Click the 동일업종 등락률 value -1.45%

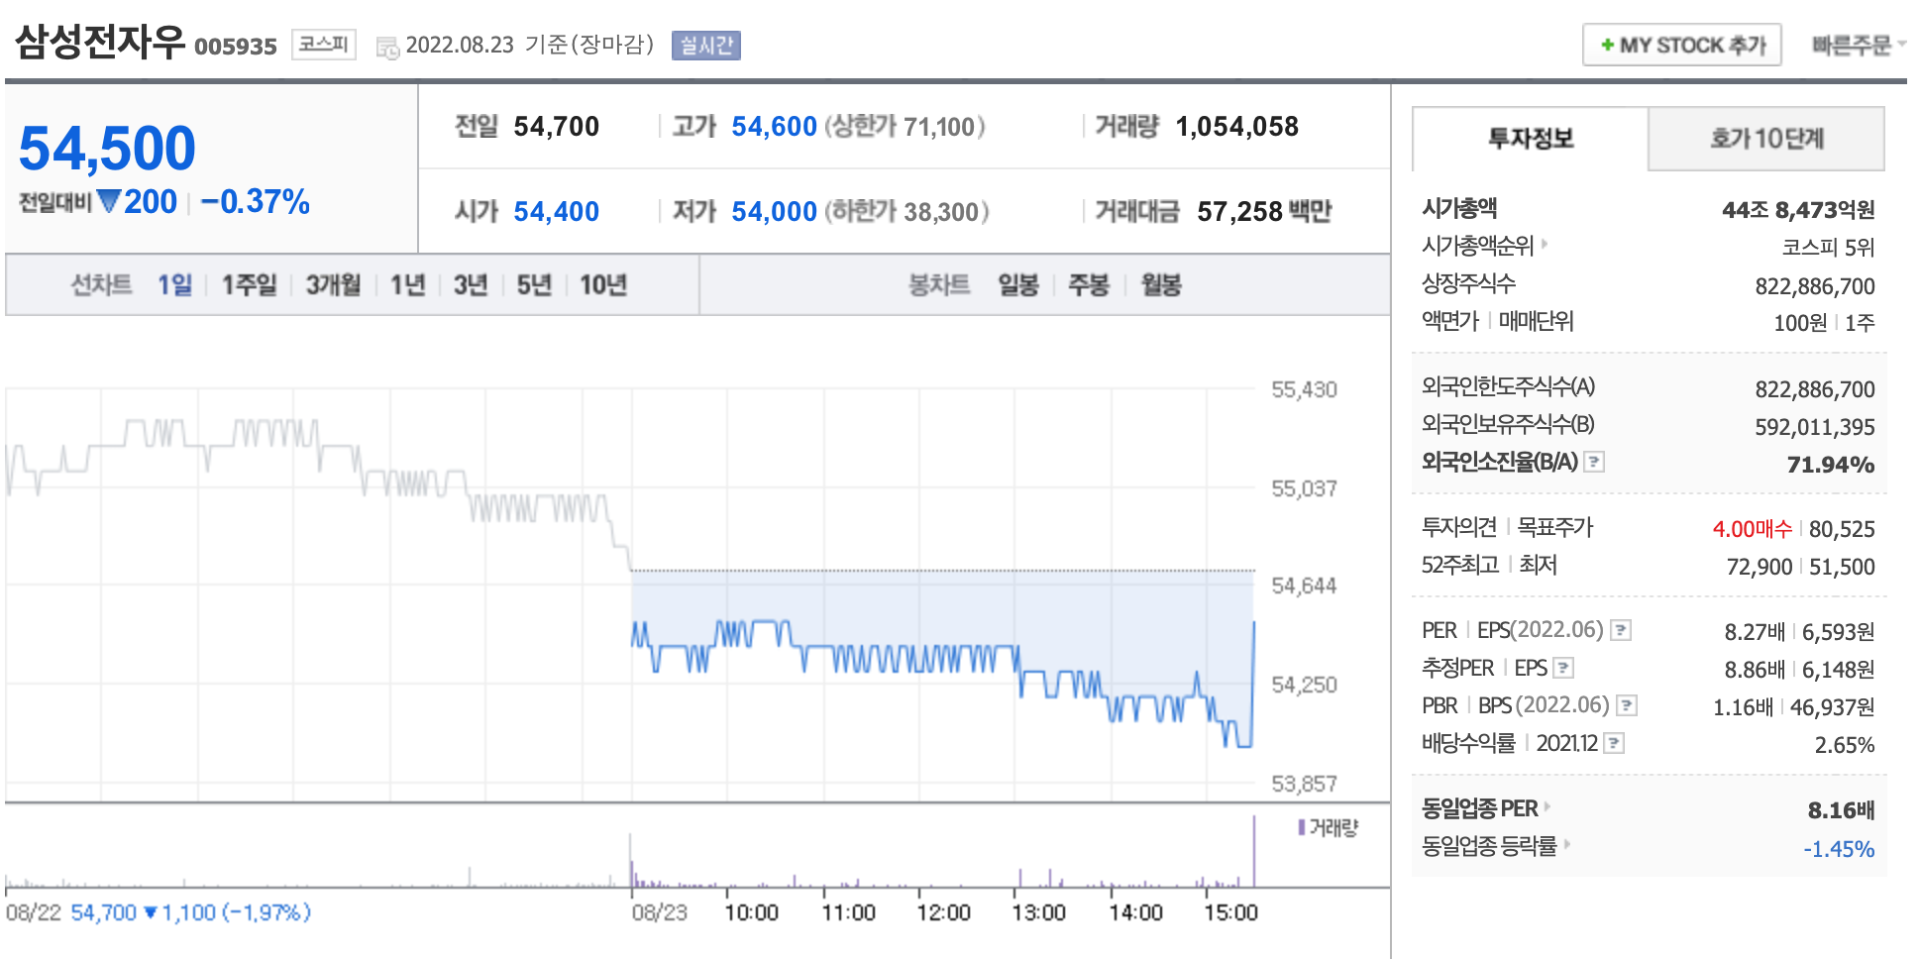click(1839, 849)
